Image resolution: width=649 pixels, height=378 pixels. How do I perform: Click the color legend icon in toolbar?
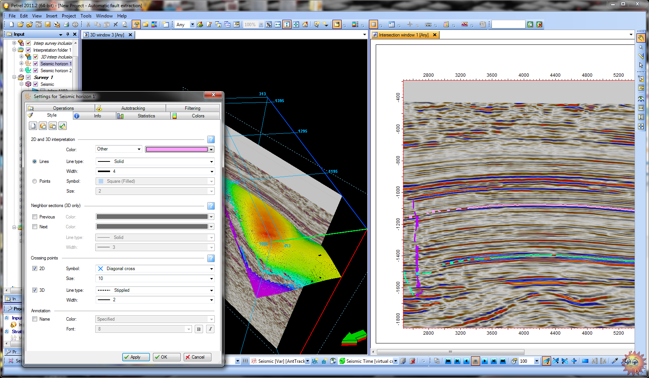click(355, 24)
